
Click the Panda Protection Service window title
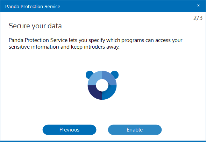point(33,6)
